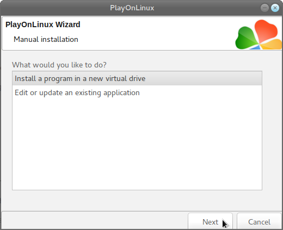Minimize the PlayOnLinux window

tap(264, 8)
